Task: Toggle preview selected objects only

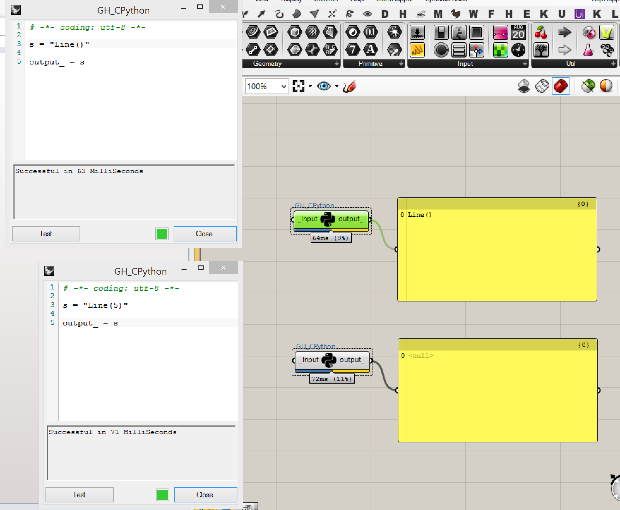Action: pos(588,86)
